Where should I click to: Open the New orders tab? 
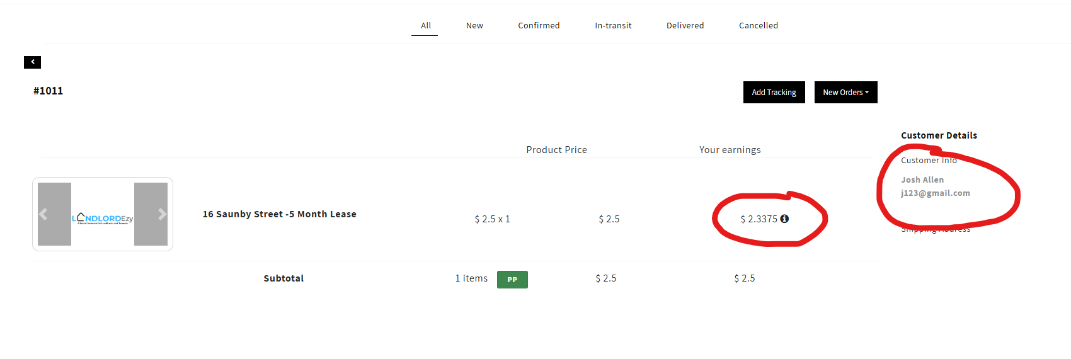(x=474, y=26)
